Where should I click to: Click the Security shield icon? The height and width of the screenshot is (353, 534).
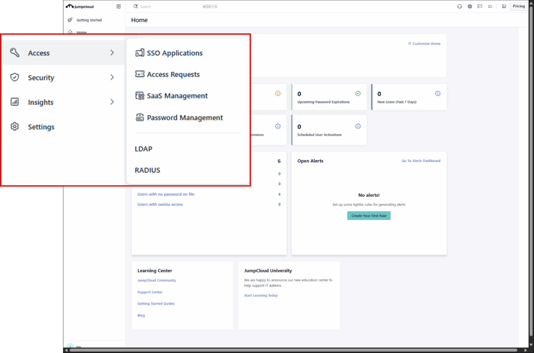[15, 77]
